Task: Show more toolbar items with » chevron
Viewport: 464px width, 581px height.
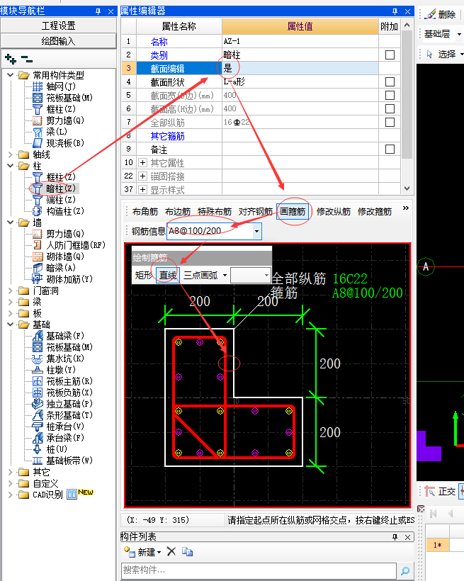Action: point(406,208)
